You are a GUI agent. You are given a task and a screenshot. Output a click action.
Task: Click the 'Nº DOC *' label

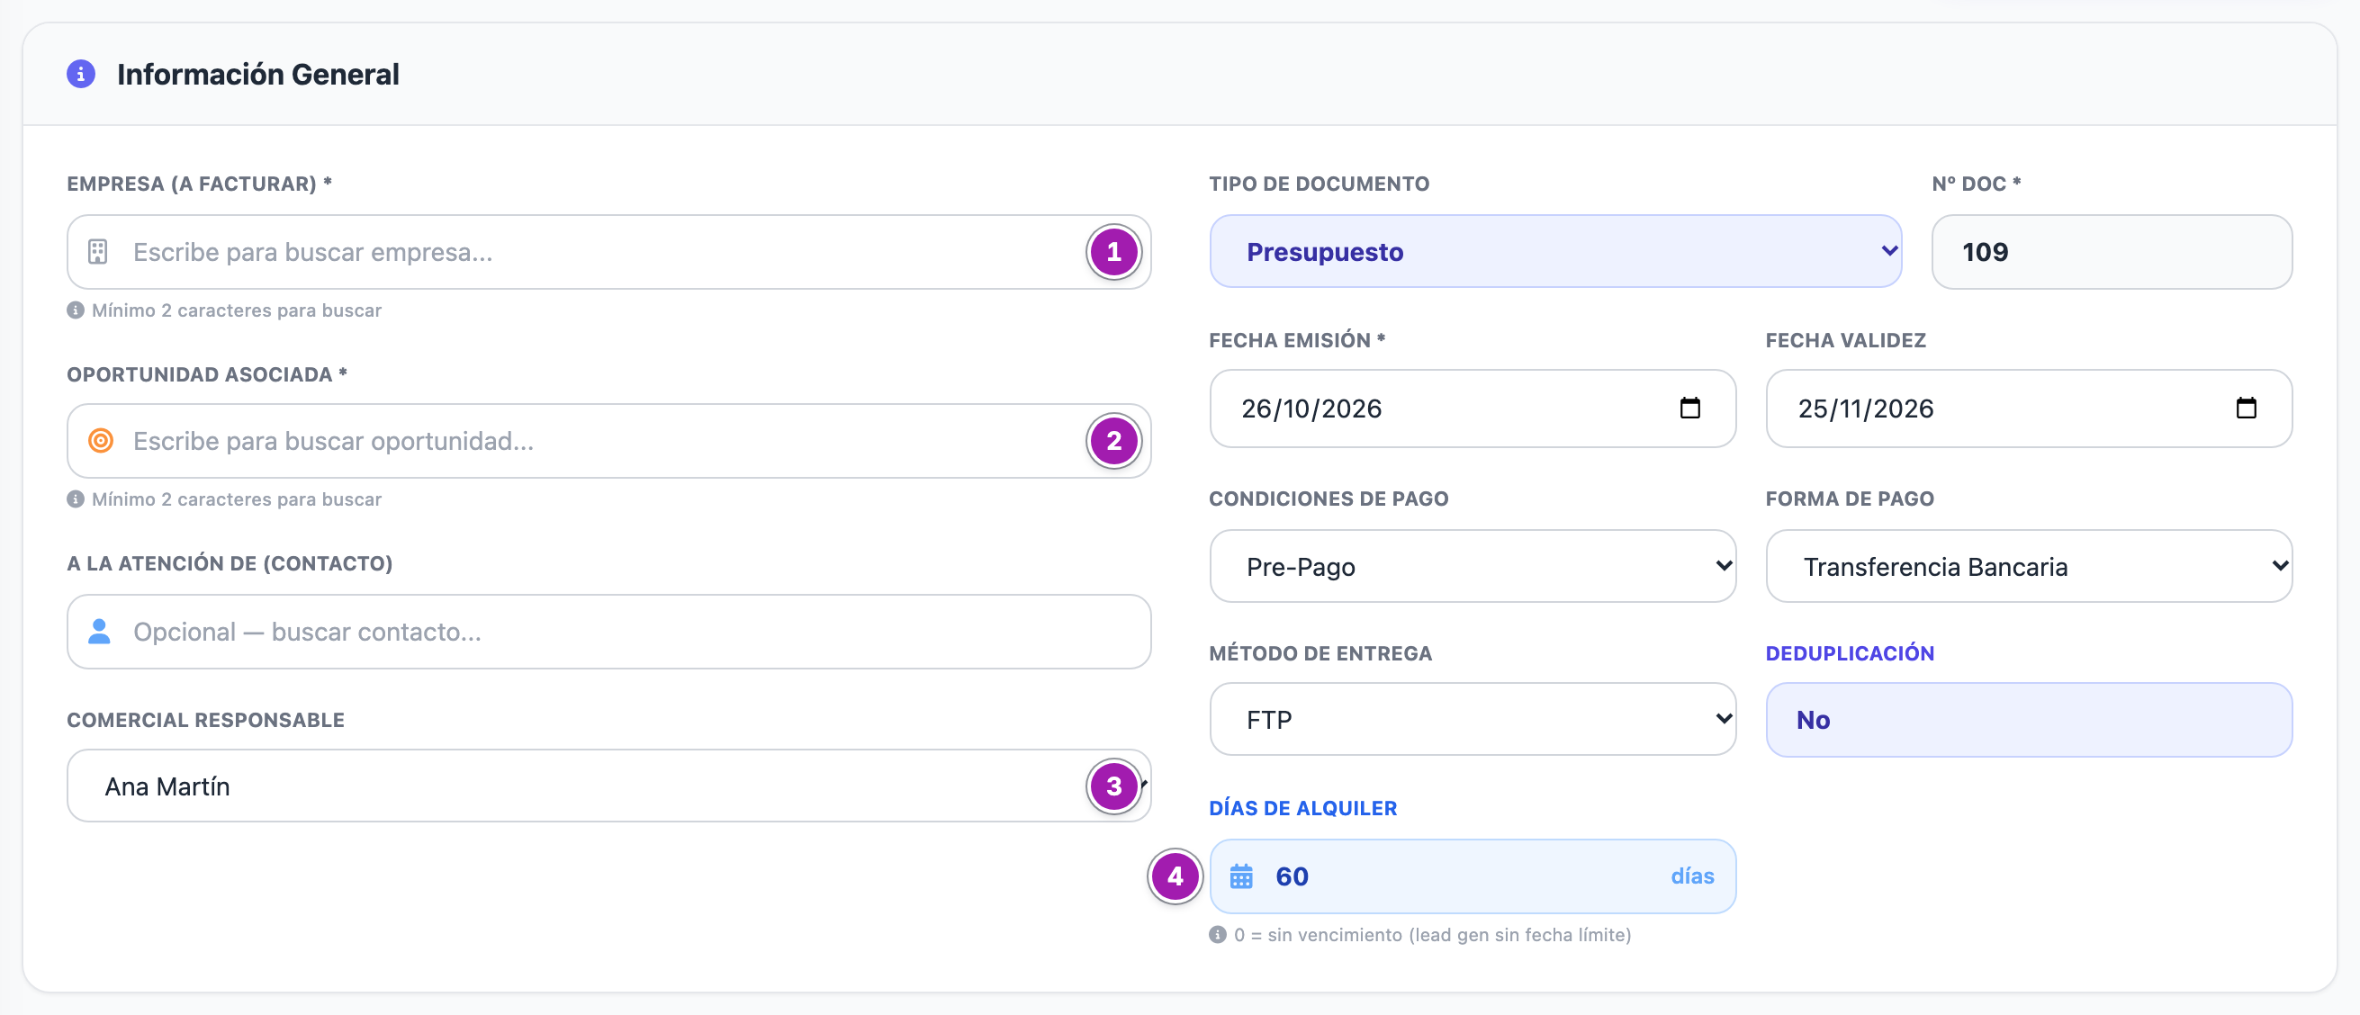1977,184
